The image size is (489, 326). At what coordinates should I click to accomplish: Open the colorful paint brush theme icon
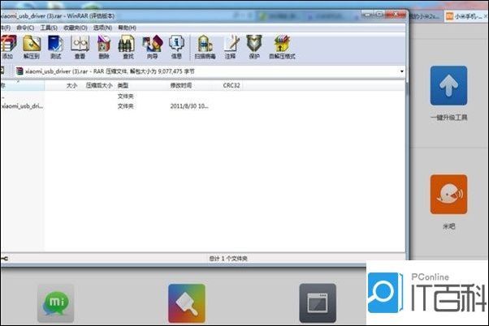[187, 303]
